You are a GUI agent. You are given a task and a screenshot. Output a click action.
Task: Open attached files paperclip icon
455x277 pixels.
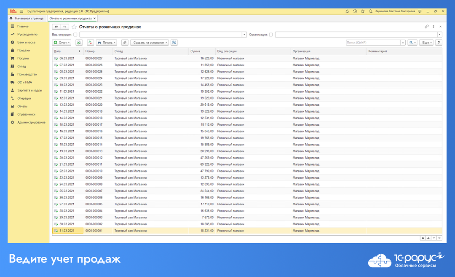[125, 43]
